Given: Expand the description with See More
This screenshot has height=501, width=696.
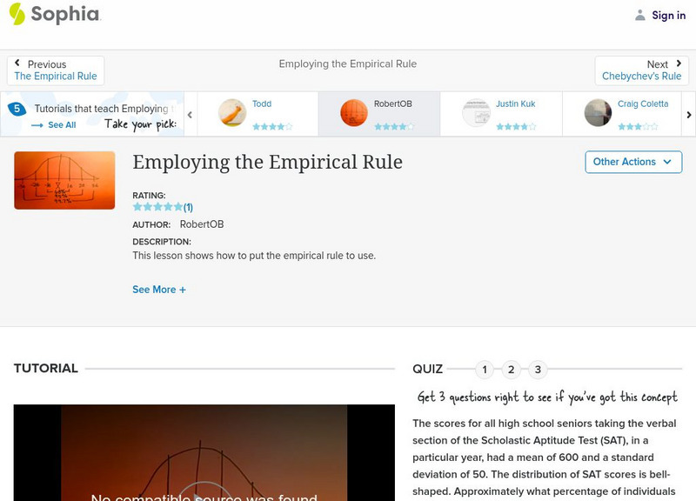Looking at the screenshot, I should pos(159,289).
